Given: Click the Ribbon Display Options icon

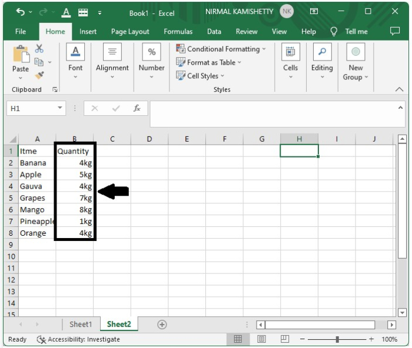Looking at the screenshot, I should coord(314,11).
